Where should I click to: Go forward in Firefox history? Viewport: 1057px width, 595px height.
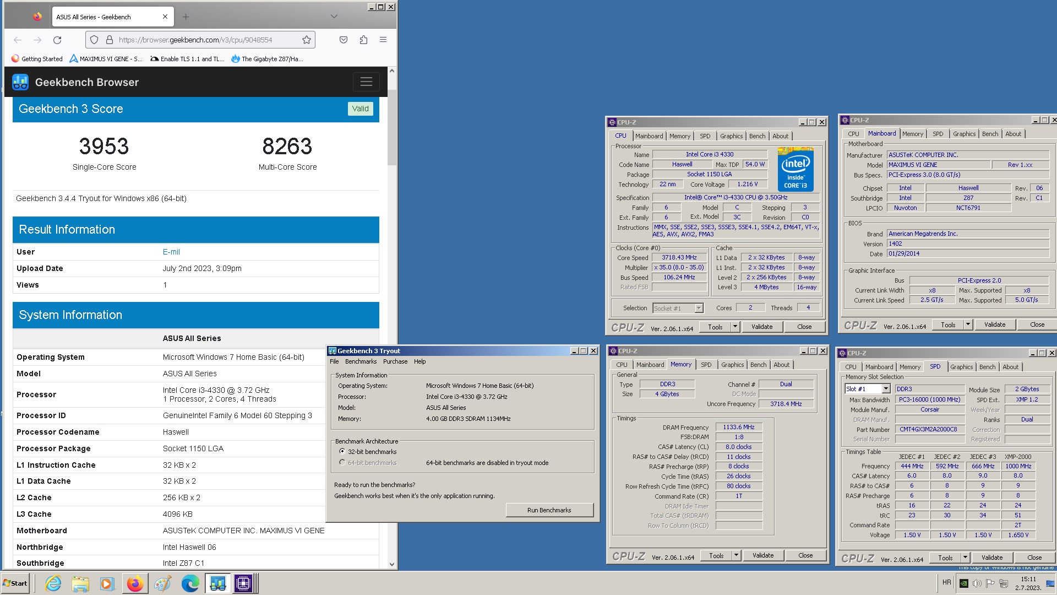coord(37,40)
